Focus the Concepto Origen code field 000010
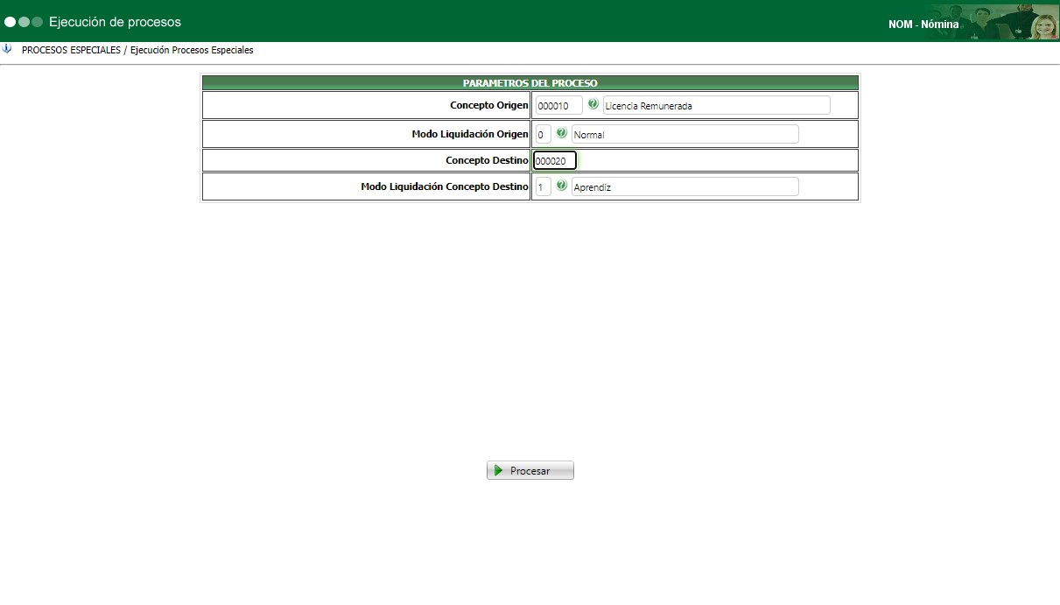The width and height of the screenshot is (1060, 605). coord(558,105)
